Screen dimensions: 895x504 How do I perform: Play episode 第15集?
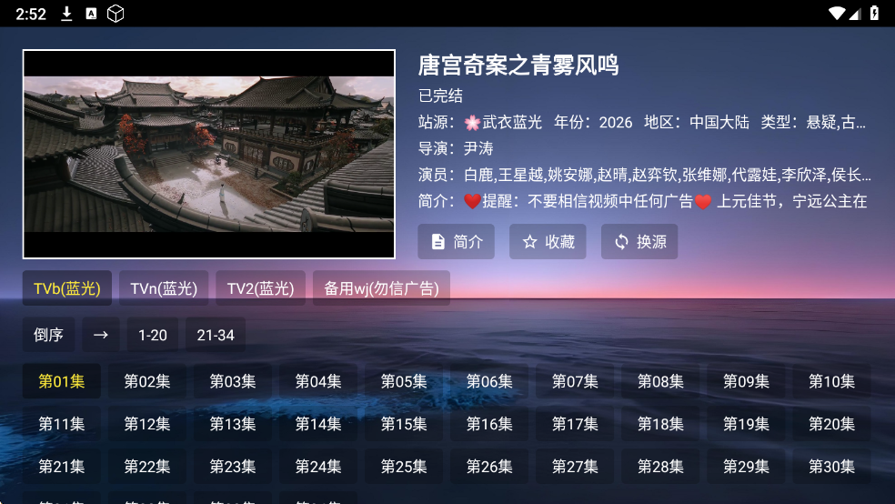(x=404, y=424)
